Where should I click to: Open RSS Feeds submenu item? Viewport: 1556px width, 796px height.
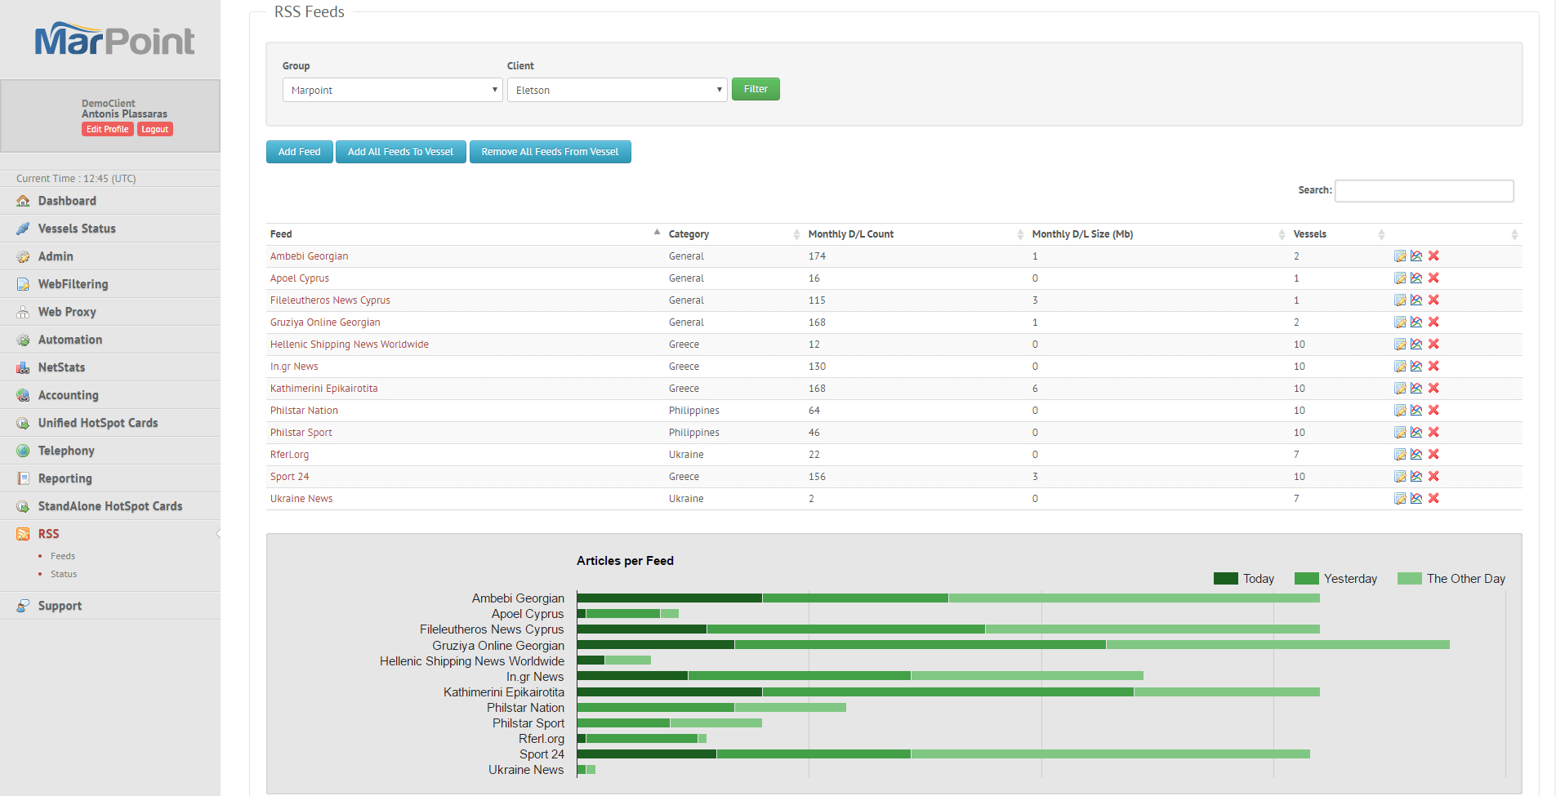coord(63,556)
